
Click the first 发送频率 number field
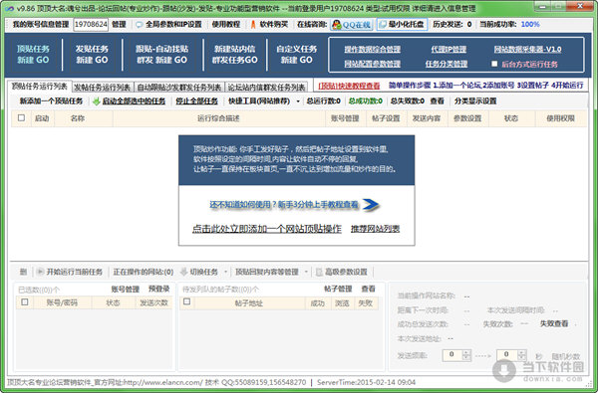tap(452, 355)
